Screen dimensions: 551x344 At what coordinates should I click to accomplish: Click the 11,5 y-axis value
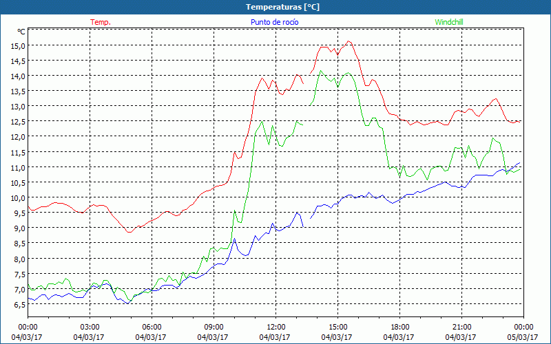[x=19, y=152]
